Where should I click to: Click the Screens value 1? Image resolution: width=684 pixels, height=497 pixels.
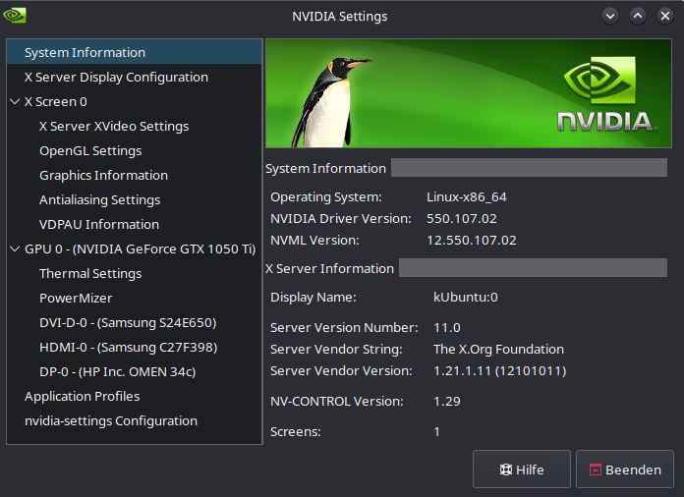tap(436, 432)
